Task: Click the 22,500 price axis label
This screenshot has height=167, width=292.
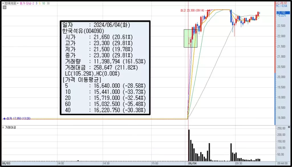Action: coord(281,26)
